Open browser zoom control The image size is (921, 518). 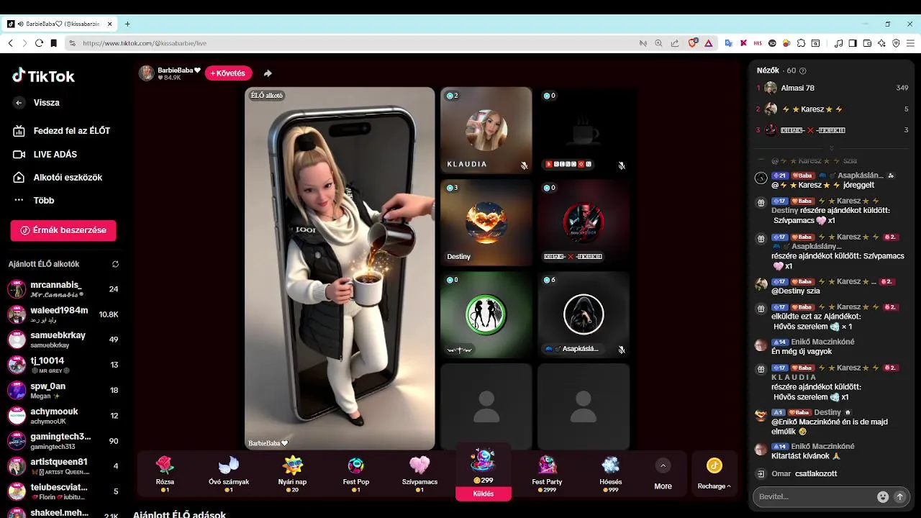pos(658,43)
